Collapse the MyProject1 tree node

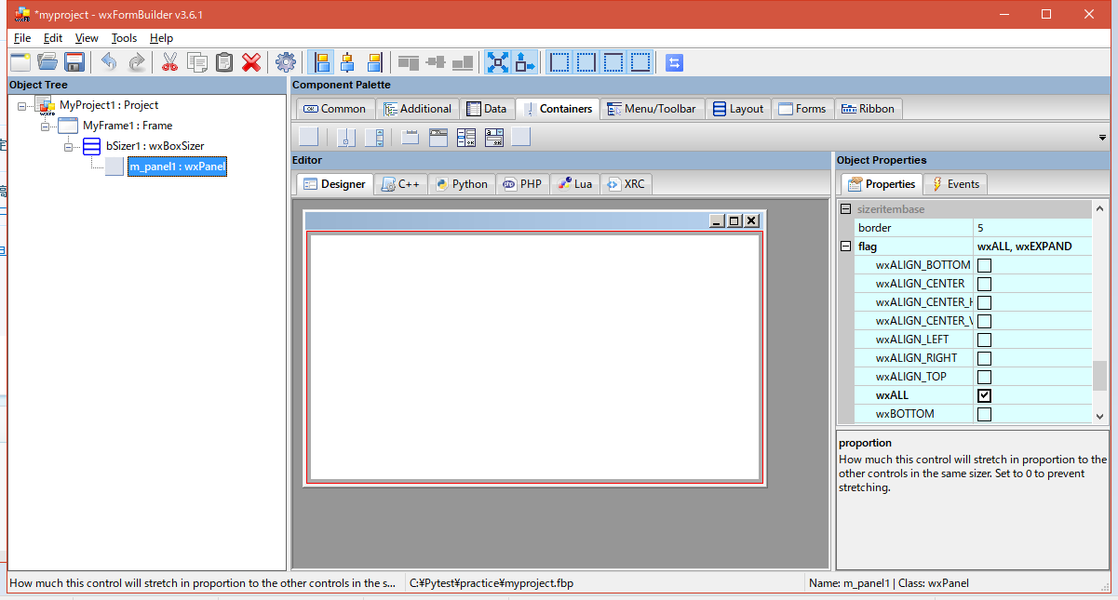[22, 105]
